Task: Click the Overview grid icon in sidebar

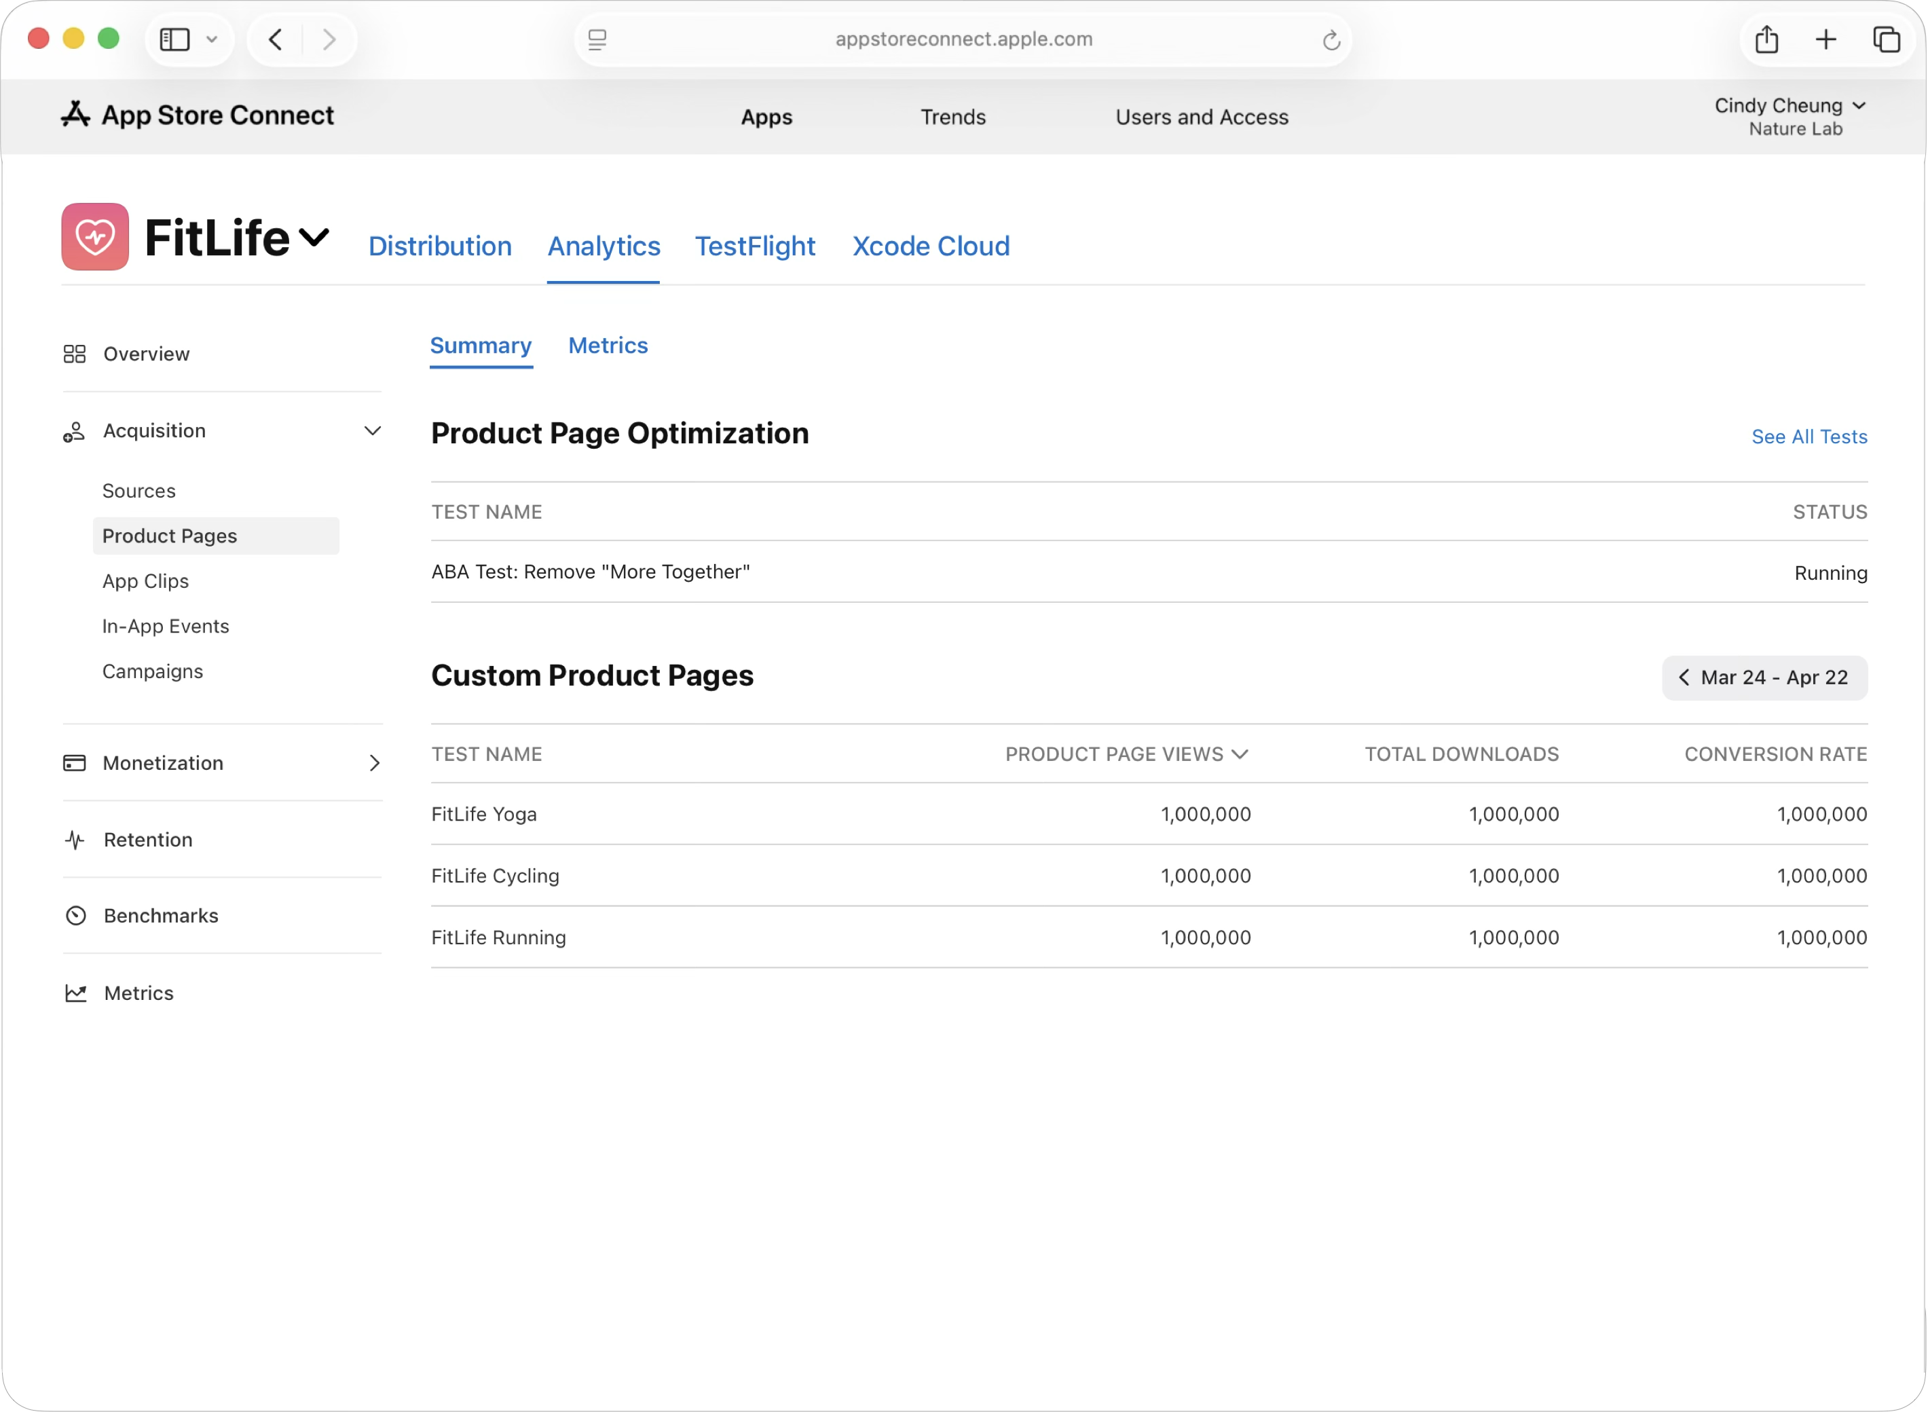Action: (x=75, y=353)
